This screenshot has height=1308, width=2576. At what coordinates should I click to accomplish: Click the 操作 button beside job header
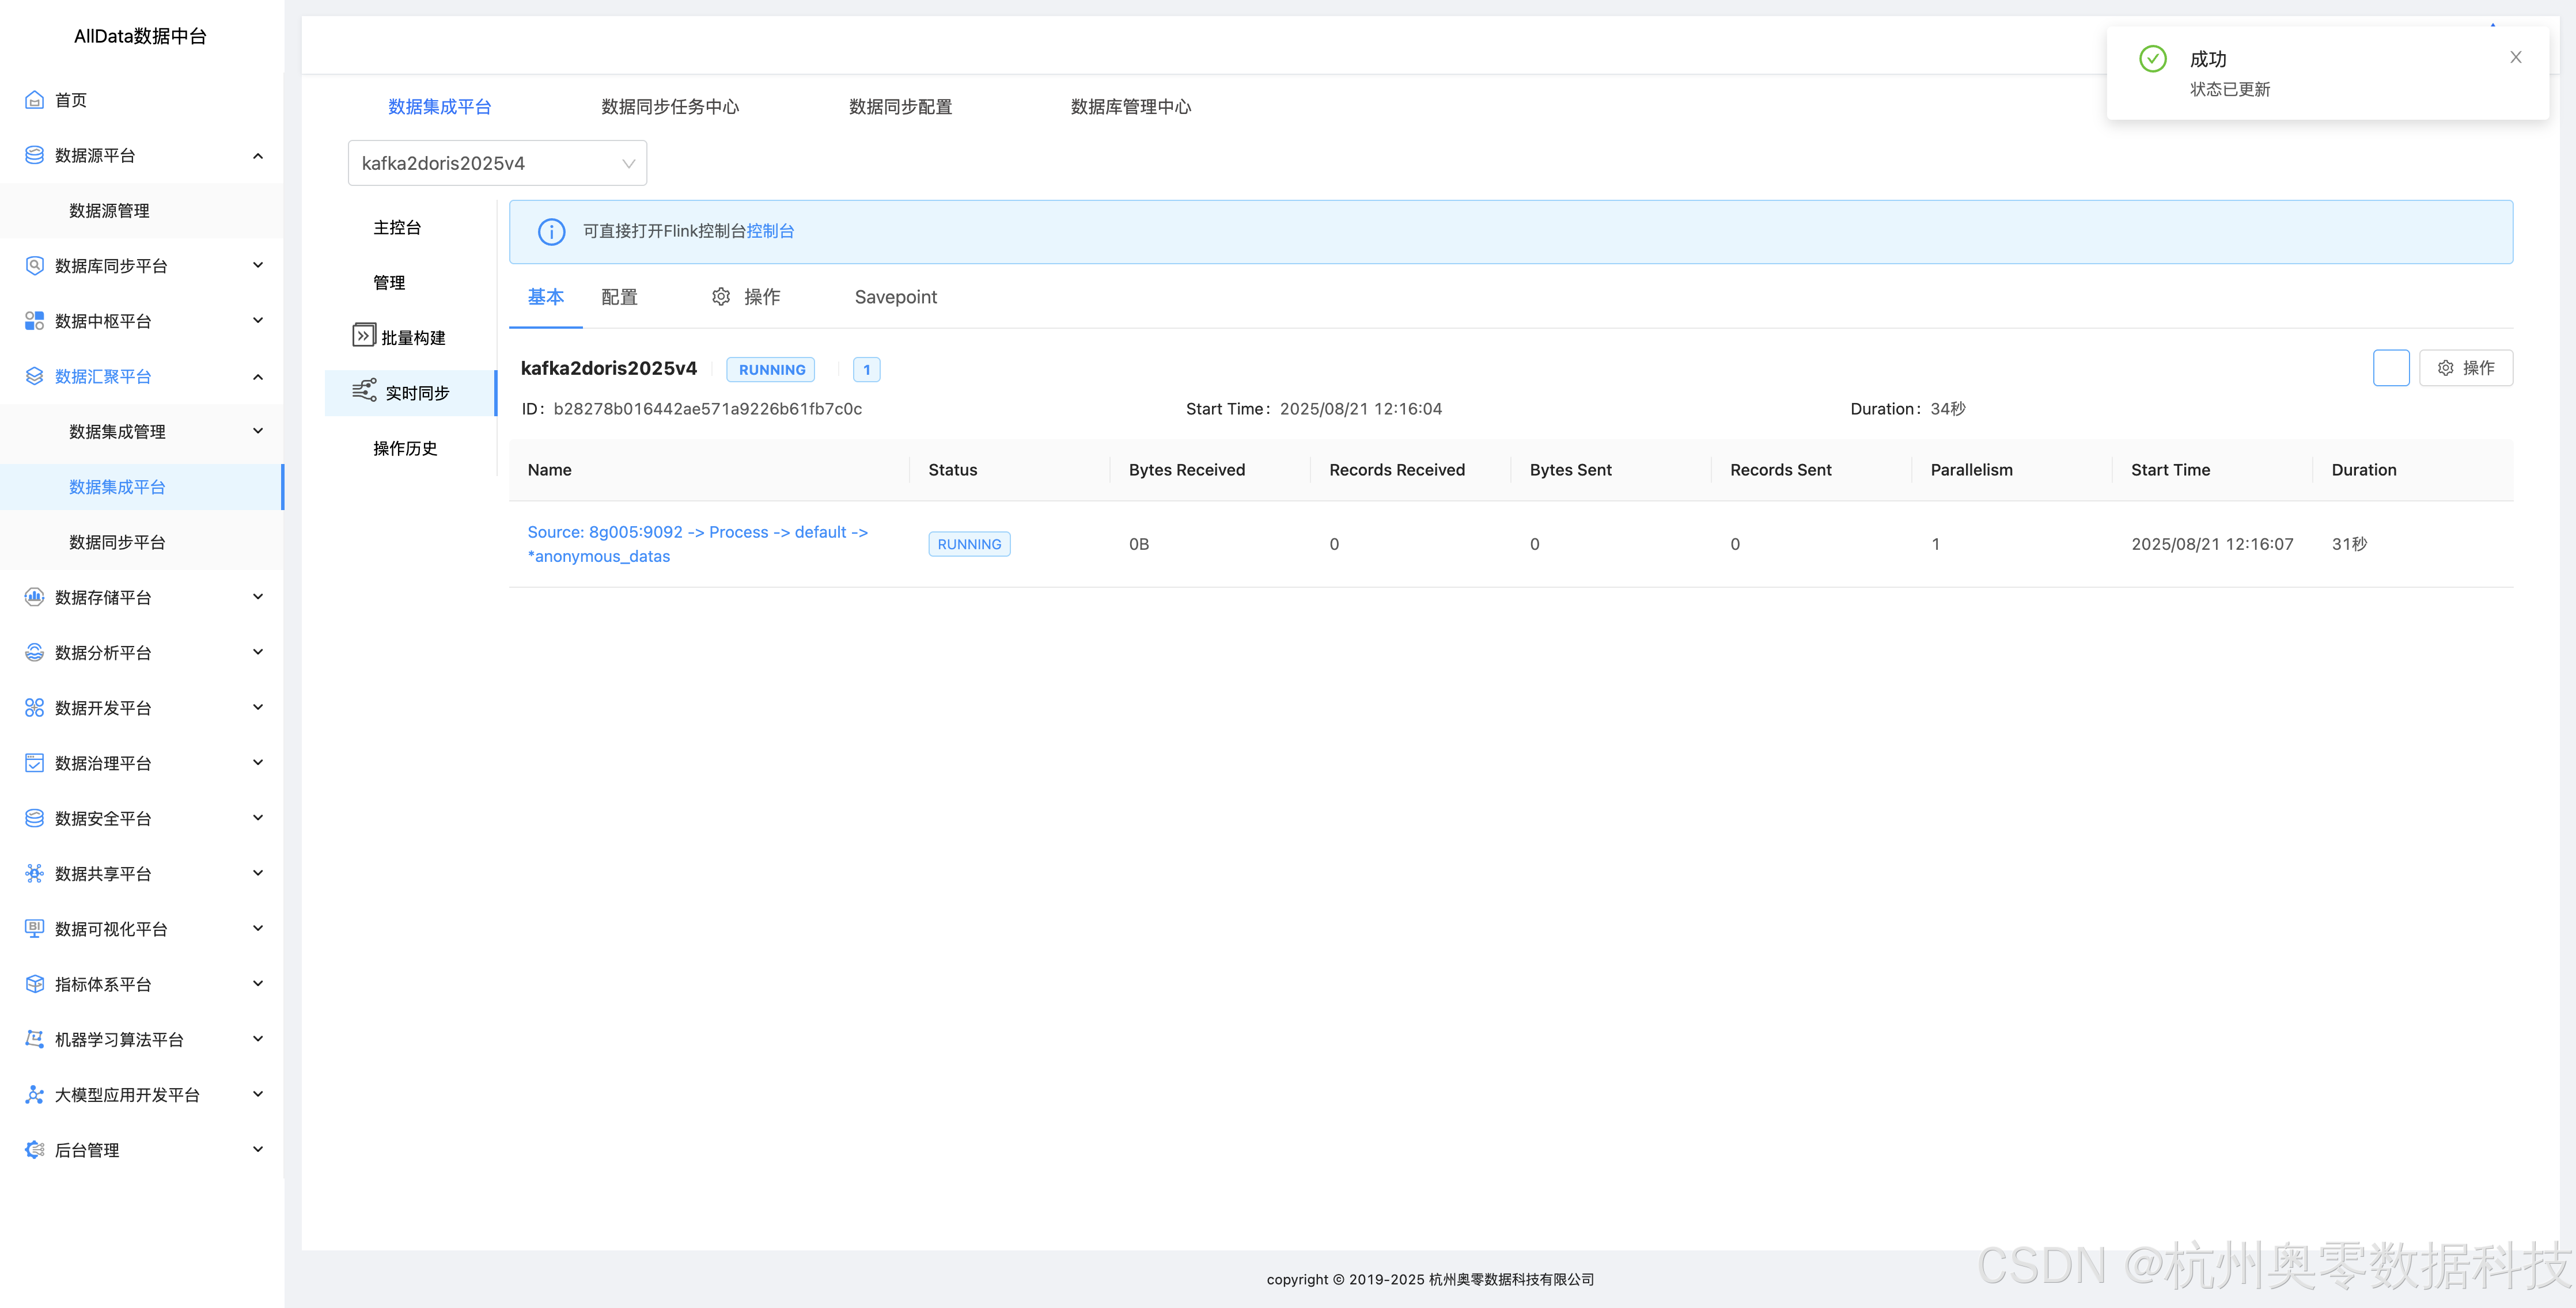coord(2466,368)
